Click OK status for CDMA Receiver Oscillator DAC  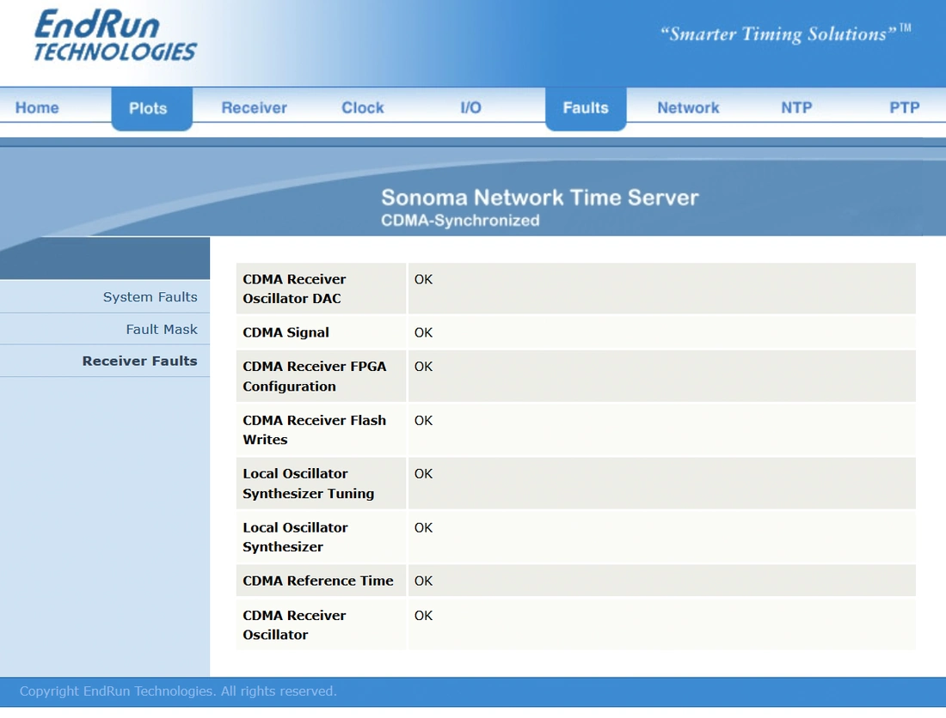coord(423,279)
